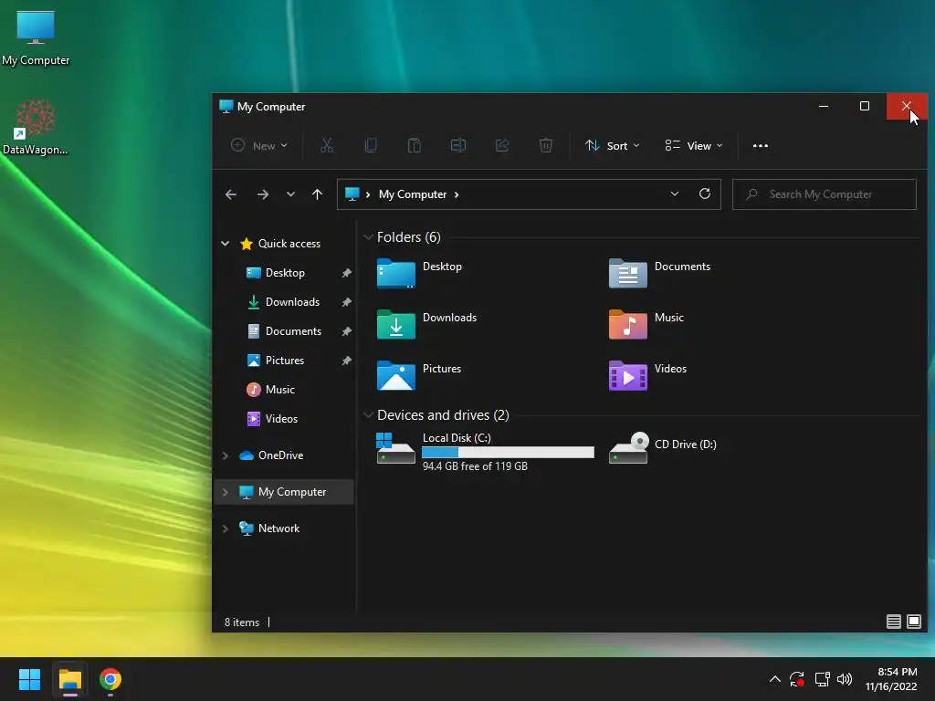The width and height of the screenshot is (935, 701).
Task: Click the My Computer desktop shortcut
Action: 36,38
